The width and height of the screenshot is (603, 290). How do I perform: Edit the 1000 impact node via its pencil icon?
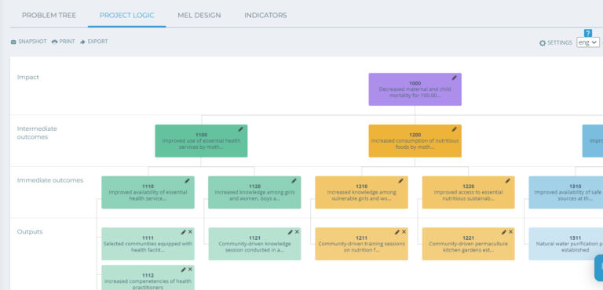click(454, 78)
